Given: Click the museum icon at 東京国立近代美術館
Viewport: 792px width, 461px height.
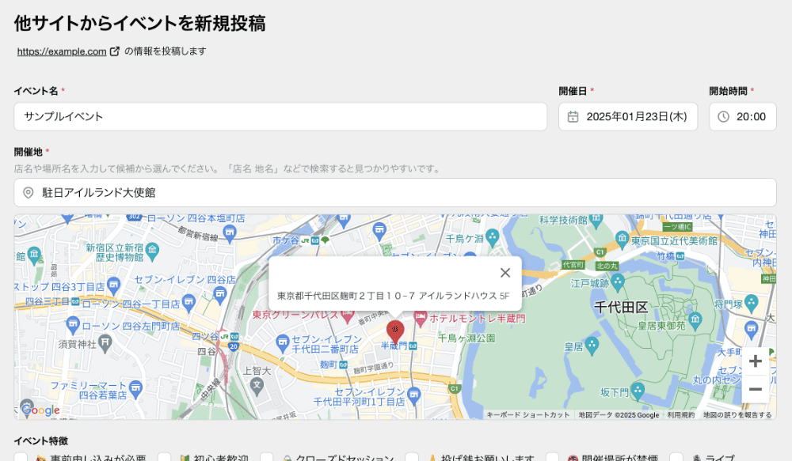Looking at the screenshot, I should tap(623, 238).
